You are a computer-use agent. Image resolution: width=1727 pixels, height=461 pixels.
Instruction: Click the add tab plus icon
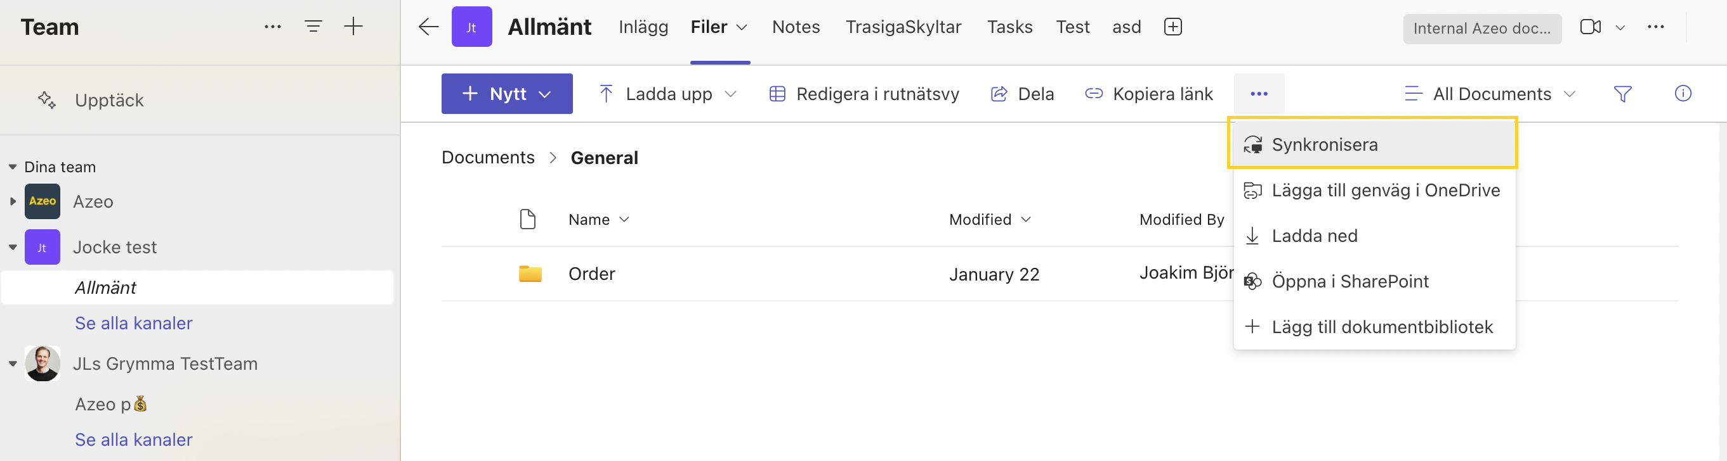[1172, 27]
